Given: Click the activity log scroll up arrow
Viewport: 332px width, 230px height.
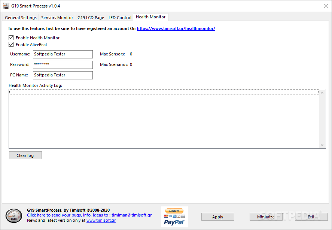Looking at the screenshot, I should (x=322, y=93).
